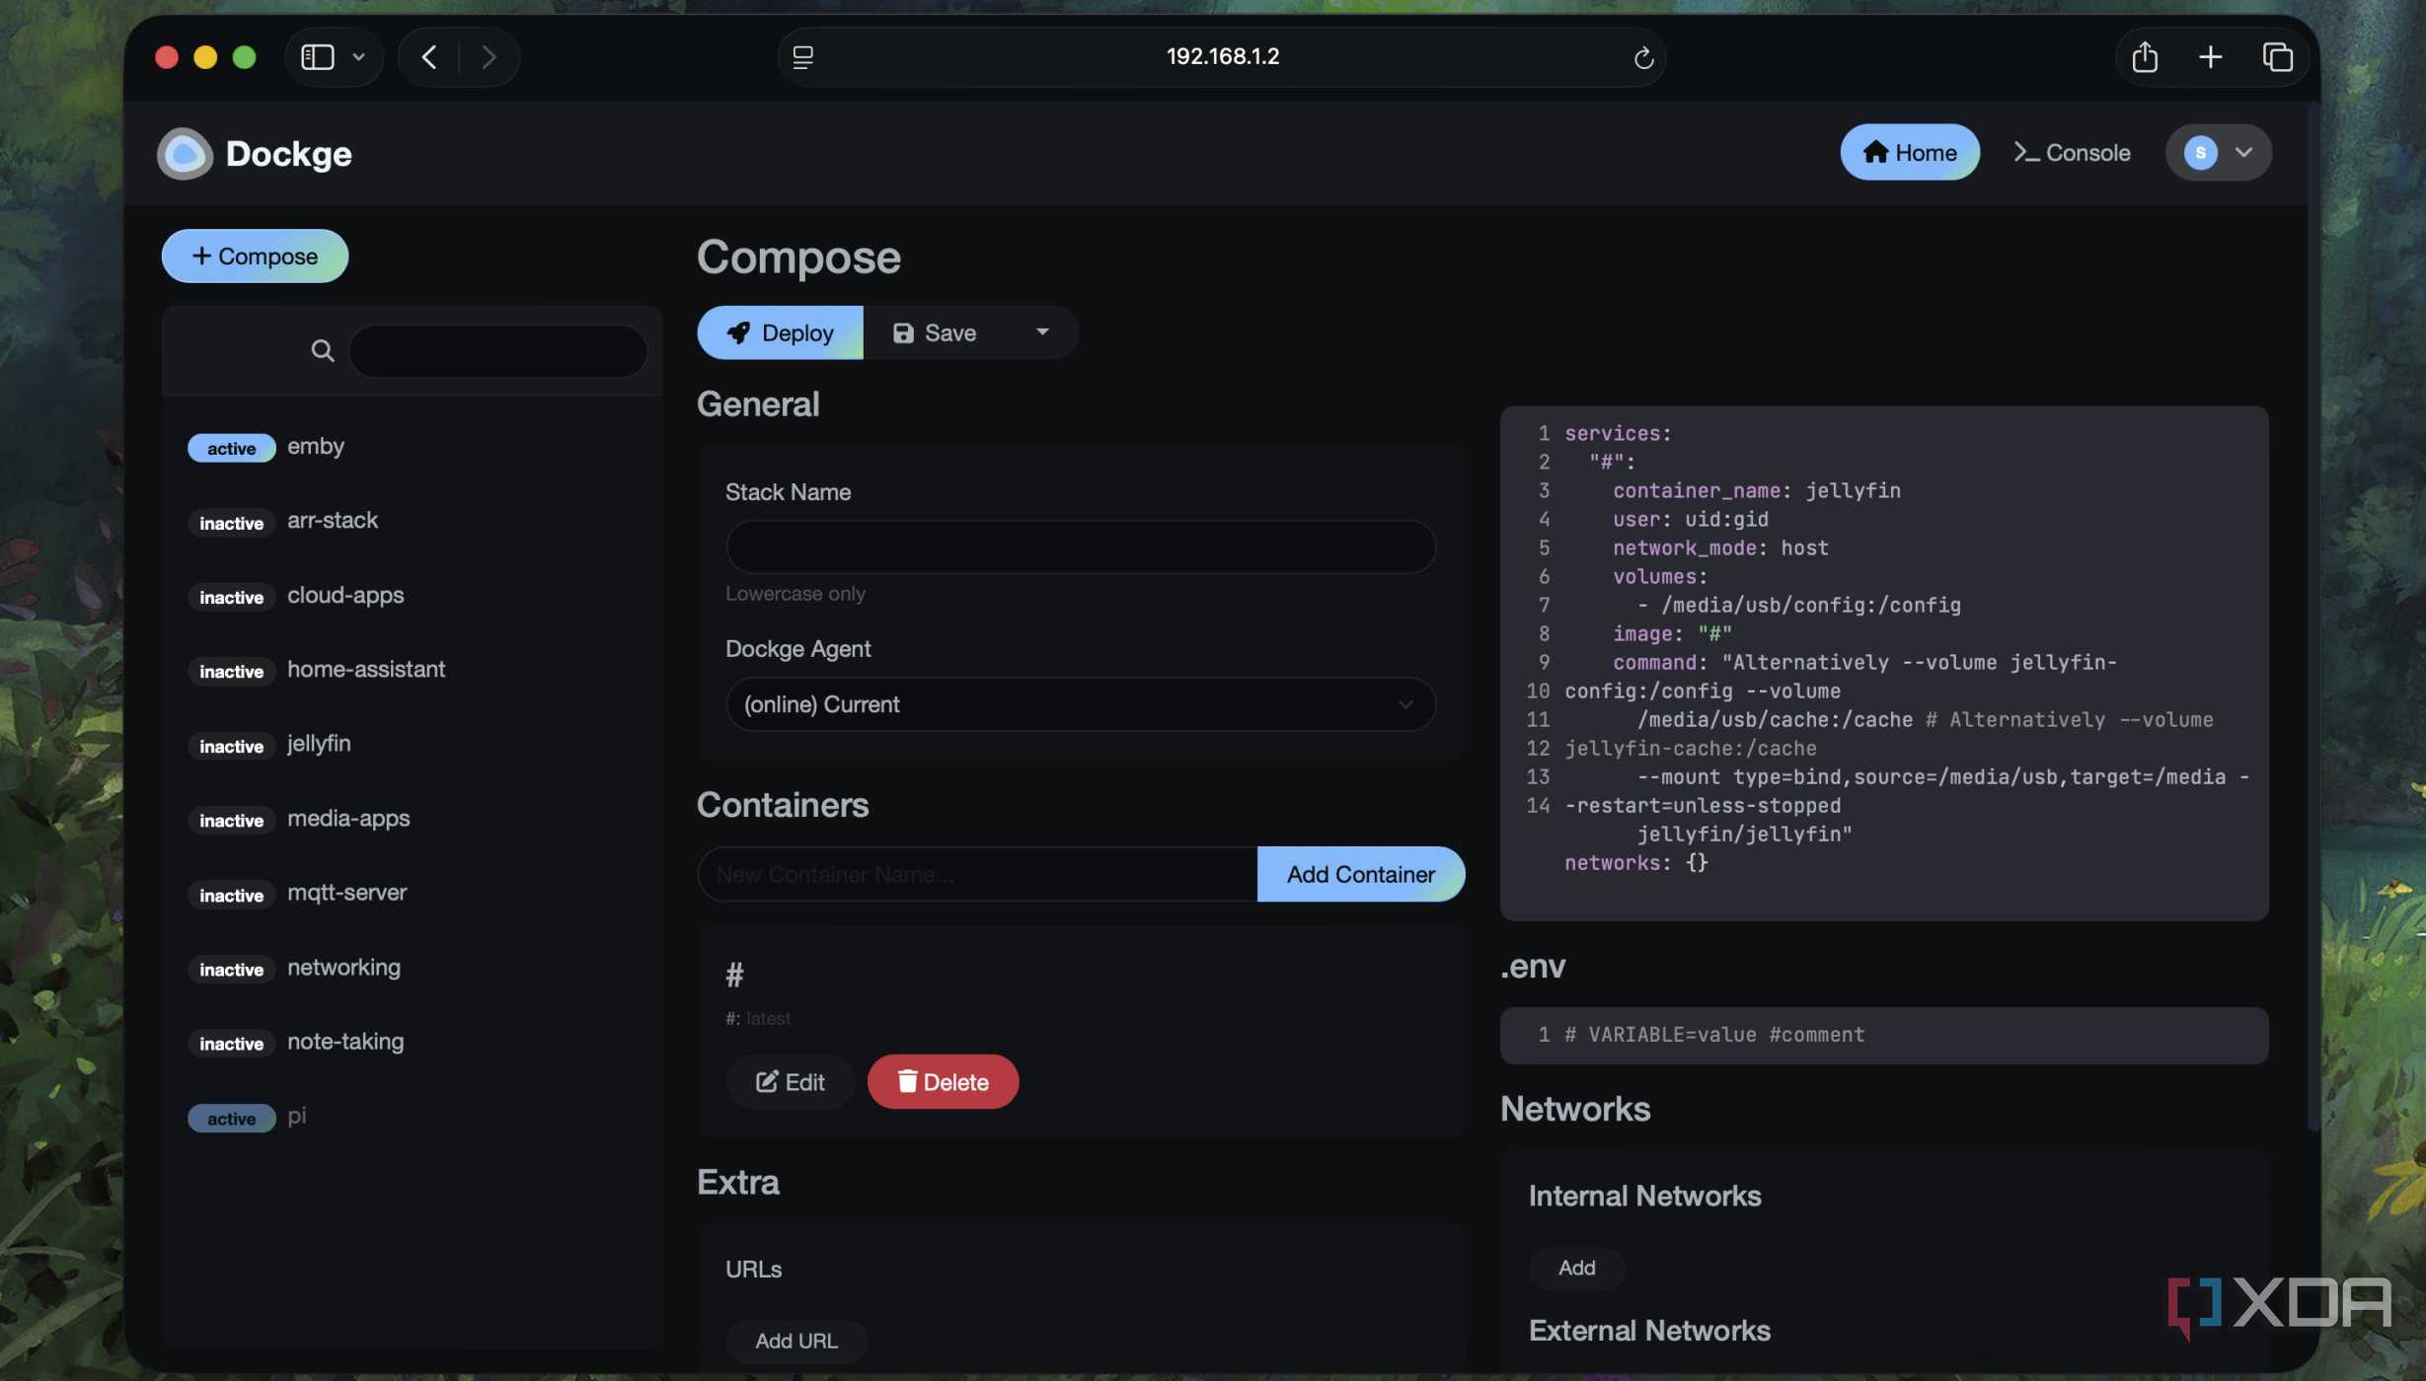Select the home-assistant stack
The image size is (2426, 1381).
click(x=412, y=670)
